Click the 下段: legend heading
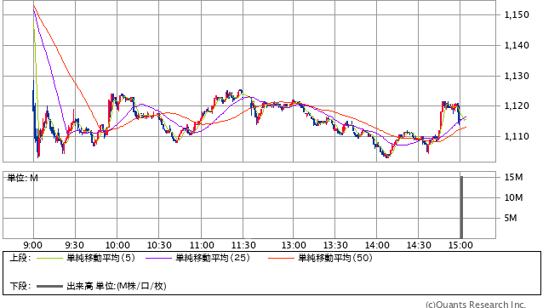Image resolution: width=543 pixels, height=308 pixels. pos(20,286)
